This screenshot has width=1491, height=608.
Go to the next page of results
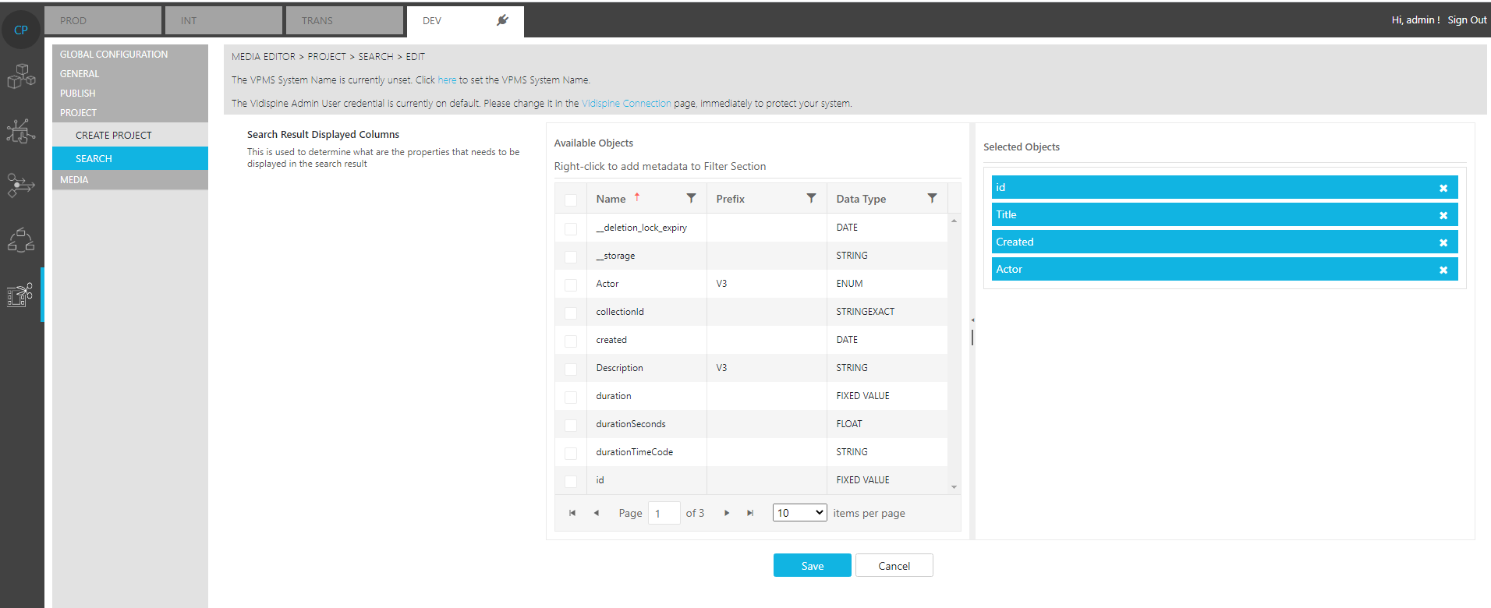[x=727, y=513]
